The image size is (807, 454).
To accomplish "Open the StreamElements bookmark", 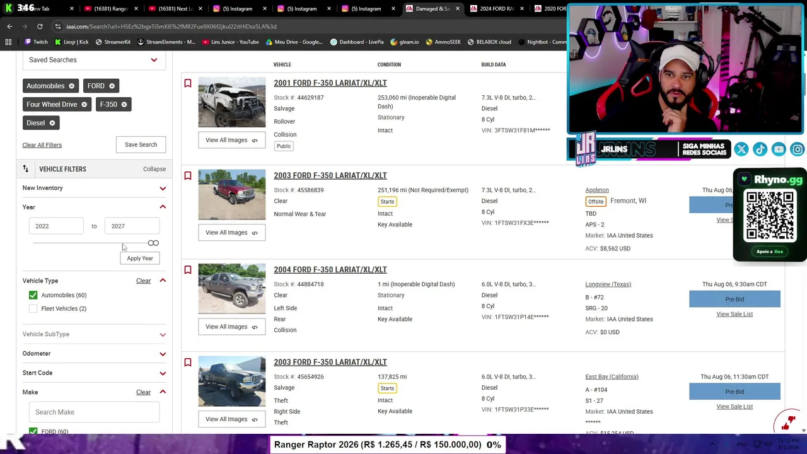I will pyautogui.click(x=166, y=42).
